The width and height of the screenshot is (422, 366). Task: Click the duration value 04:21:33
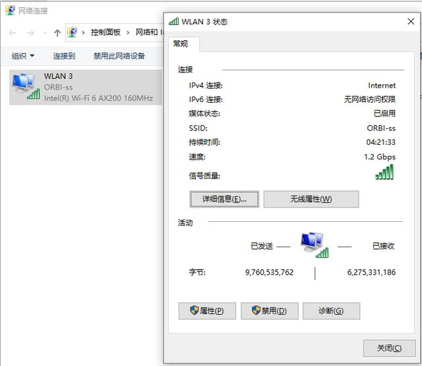pyautogui.click(x=381, y=142)
